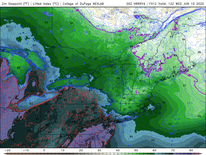Screen dimensions: 206x155
Task: Click the "-20" label on the color scale
Action: tap(7, 150)
